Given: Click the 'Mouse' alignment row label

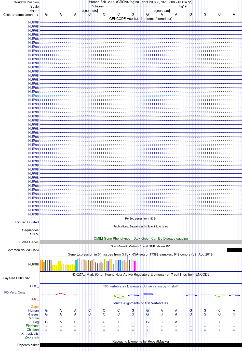Looking at the screenshot, I should [x=34, y=318].
